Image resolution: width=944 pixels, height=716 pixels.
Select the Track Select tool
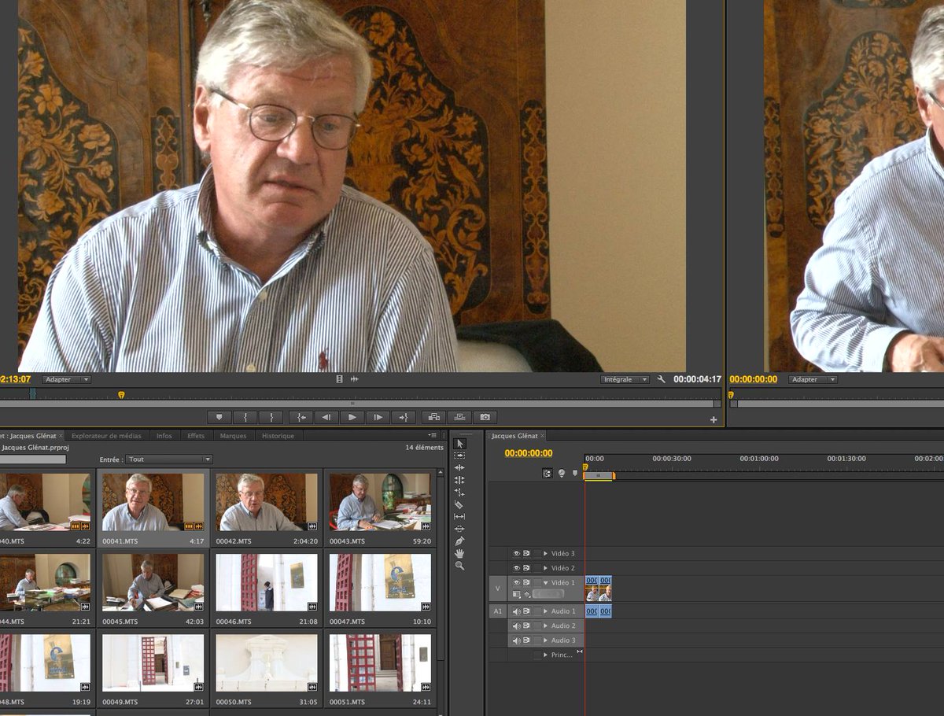[459, 455]
